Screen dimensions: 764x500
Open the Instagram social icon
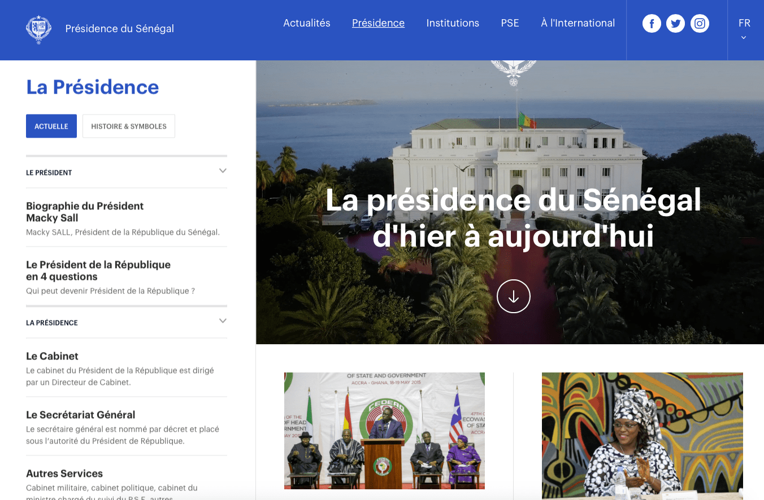tap(700, 23)
